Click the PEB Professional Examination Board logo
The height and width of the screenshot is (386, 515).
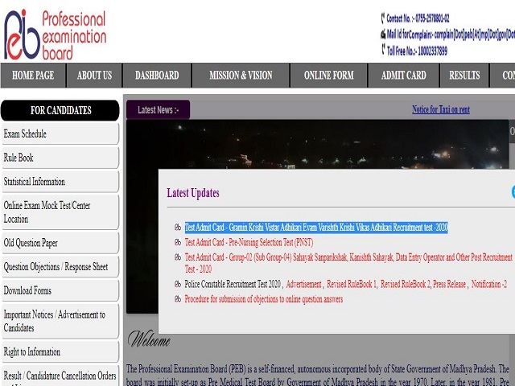pyautogui.click(x=56, y=35)
